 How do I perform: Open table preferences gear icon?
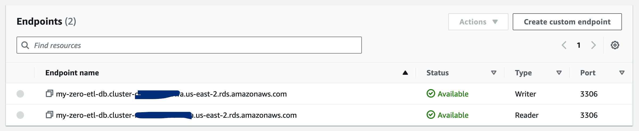[x=615, y=45]
